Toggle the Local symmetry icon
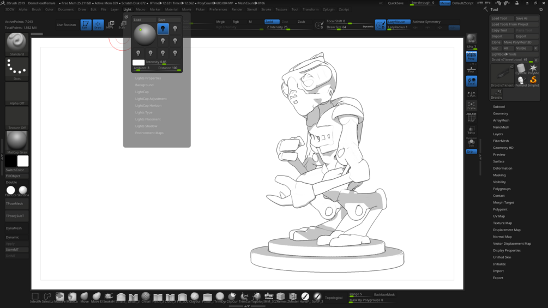The height and width of the screenshot is (308, 548). coord(472,81)
